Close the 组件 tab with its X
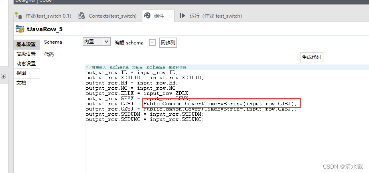The image size is (369, 173). click(170, 16)
